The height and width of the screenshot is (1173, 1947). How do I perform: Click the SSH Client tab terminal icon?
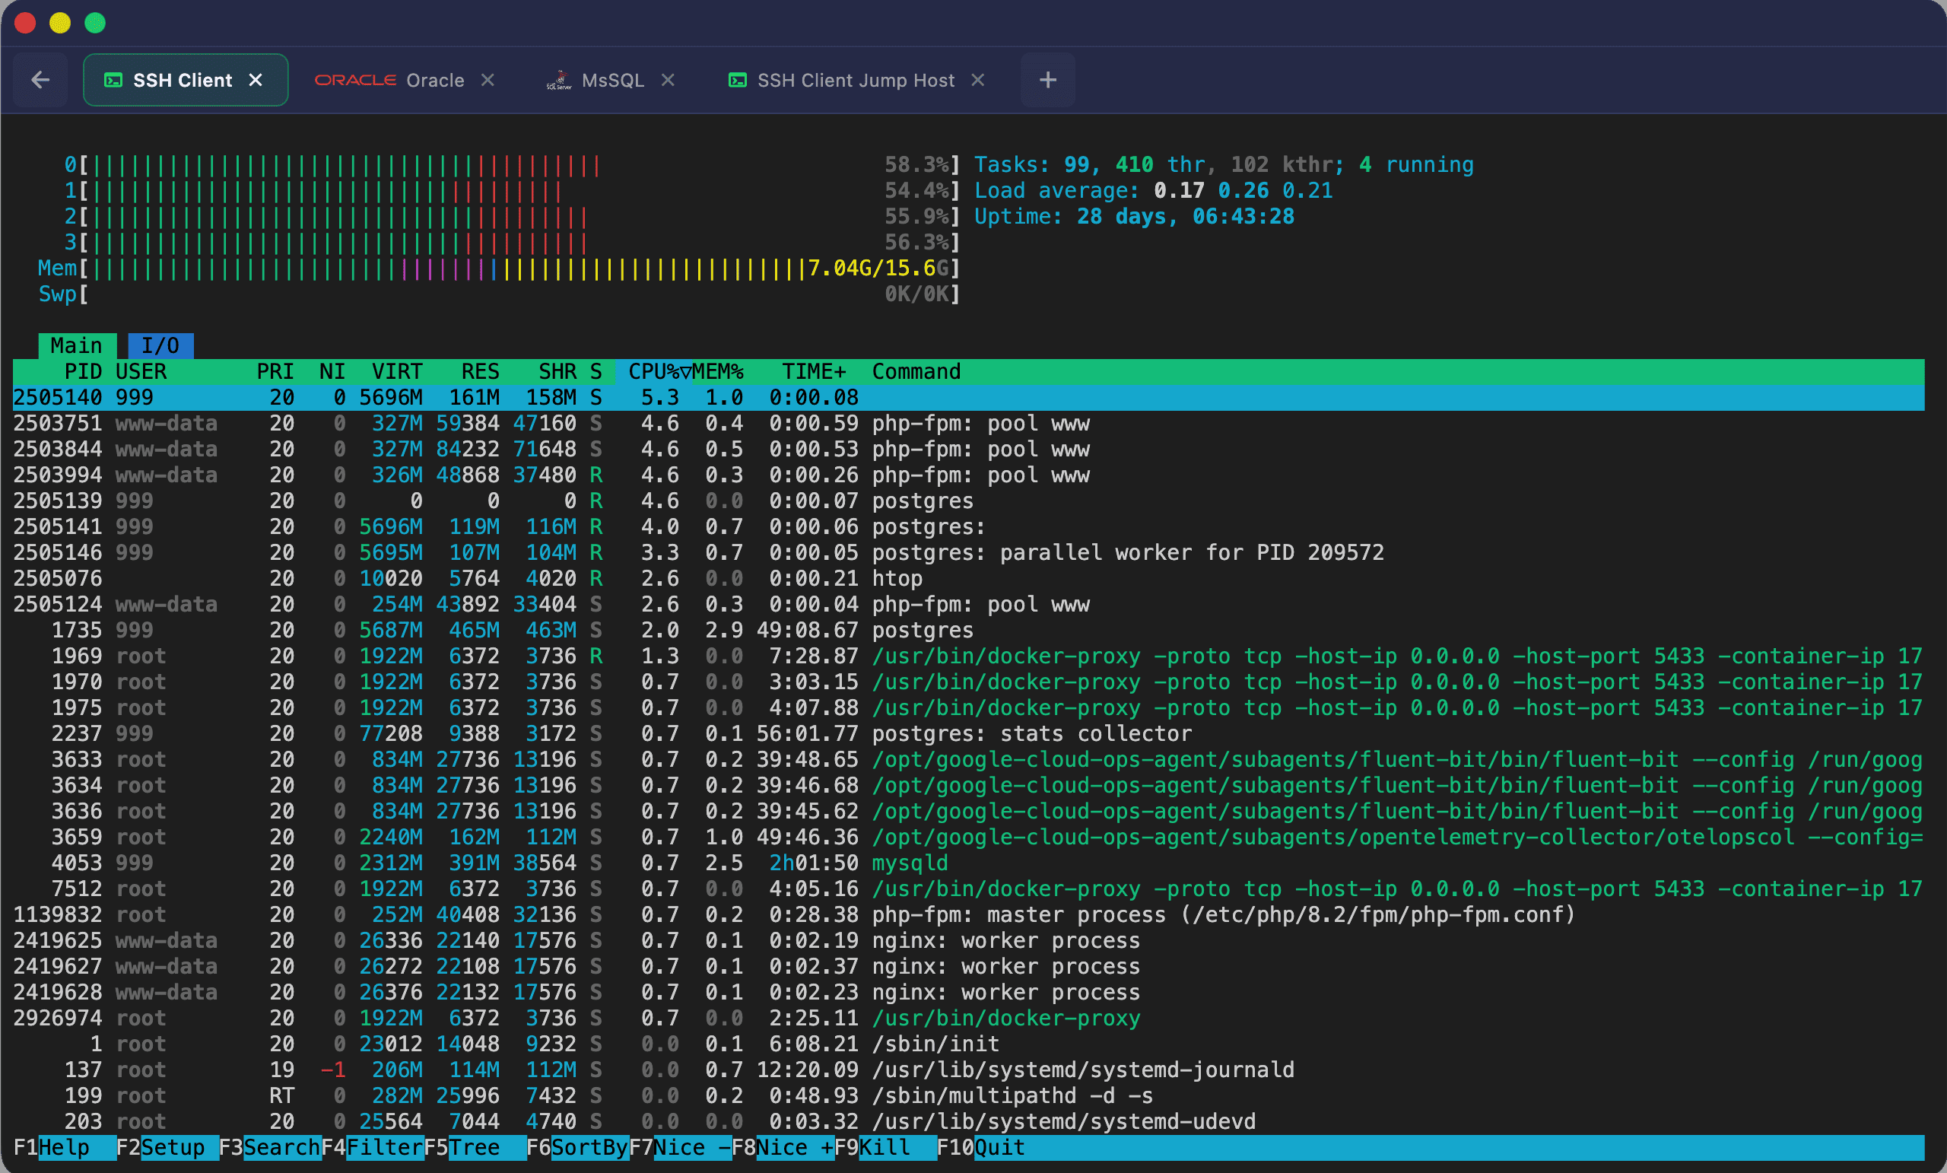point(114,80)
